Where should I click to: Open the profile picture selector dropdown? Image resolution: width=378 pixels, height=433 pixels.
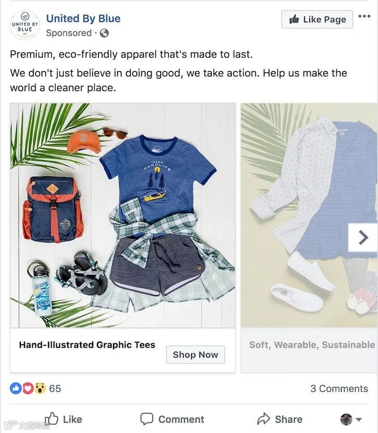[x=351, y=419]
